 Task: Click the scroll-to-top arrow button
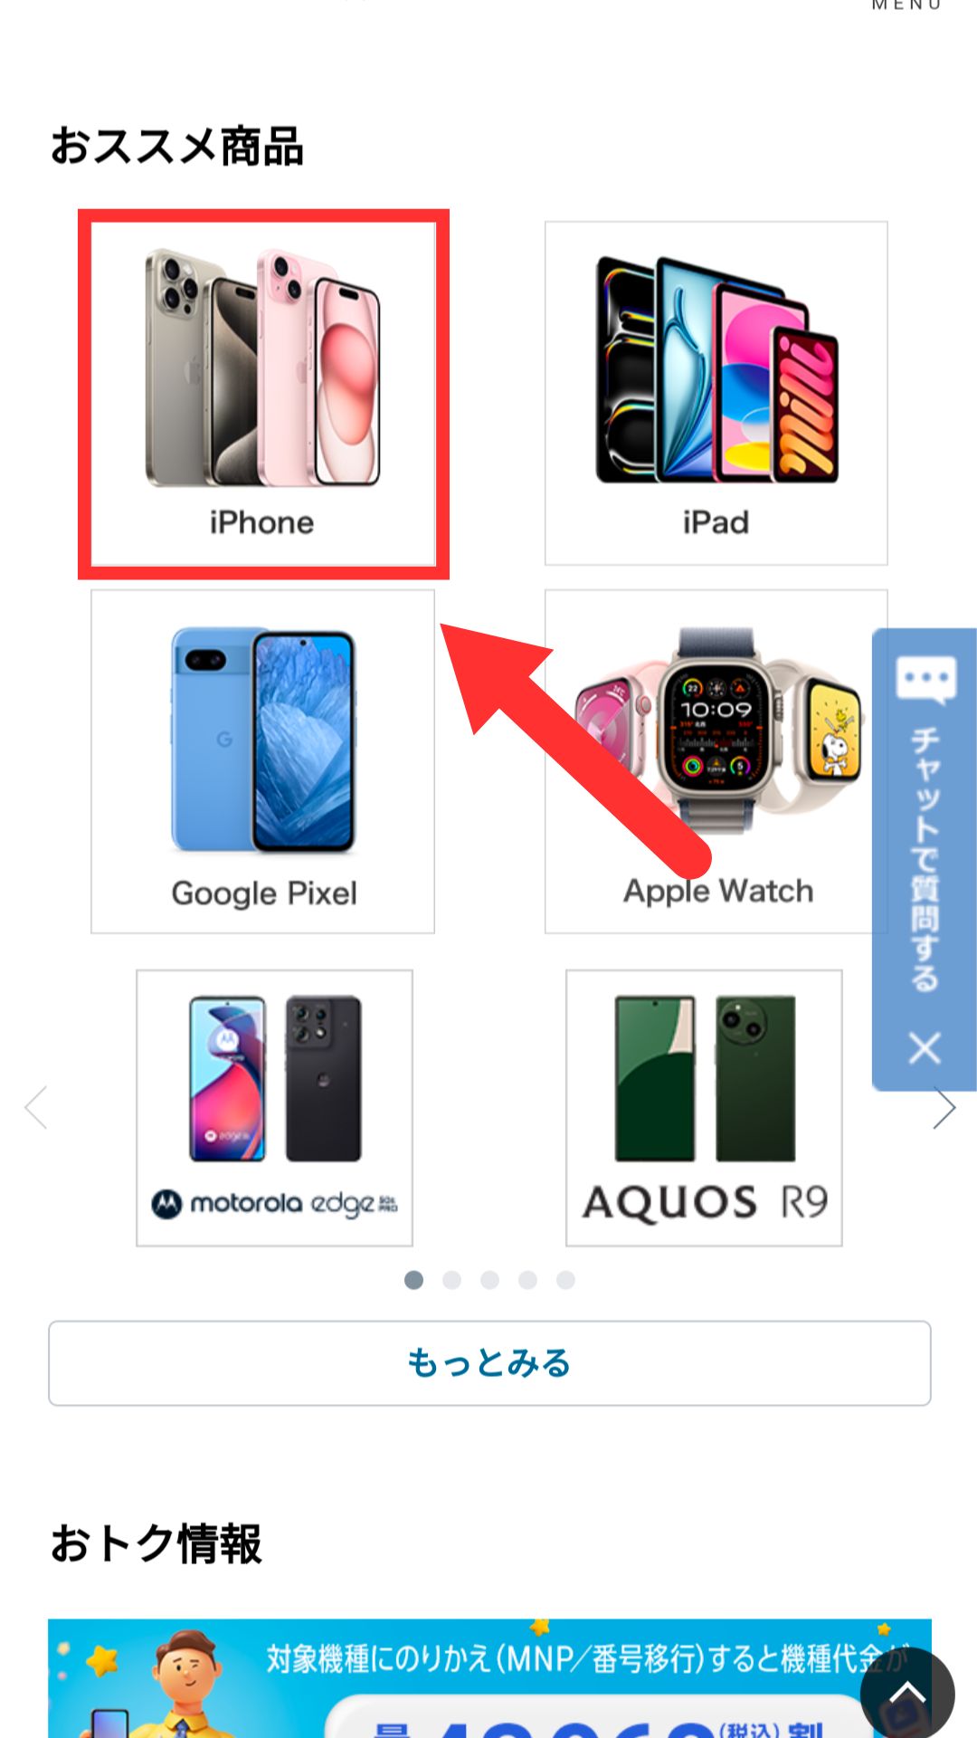(907, 1695)
